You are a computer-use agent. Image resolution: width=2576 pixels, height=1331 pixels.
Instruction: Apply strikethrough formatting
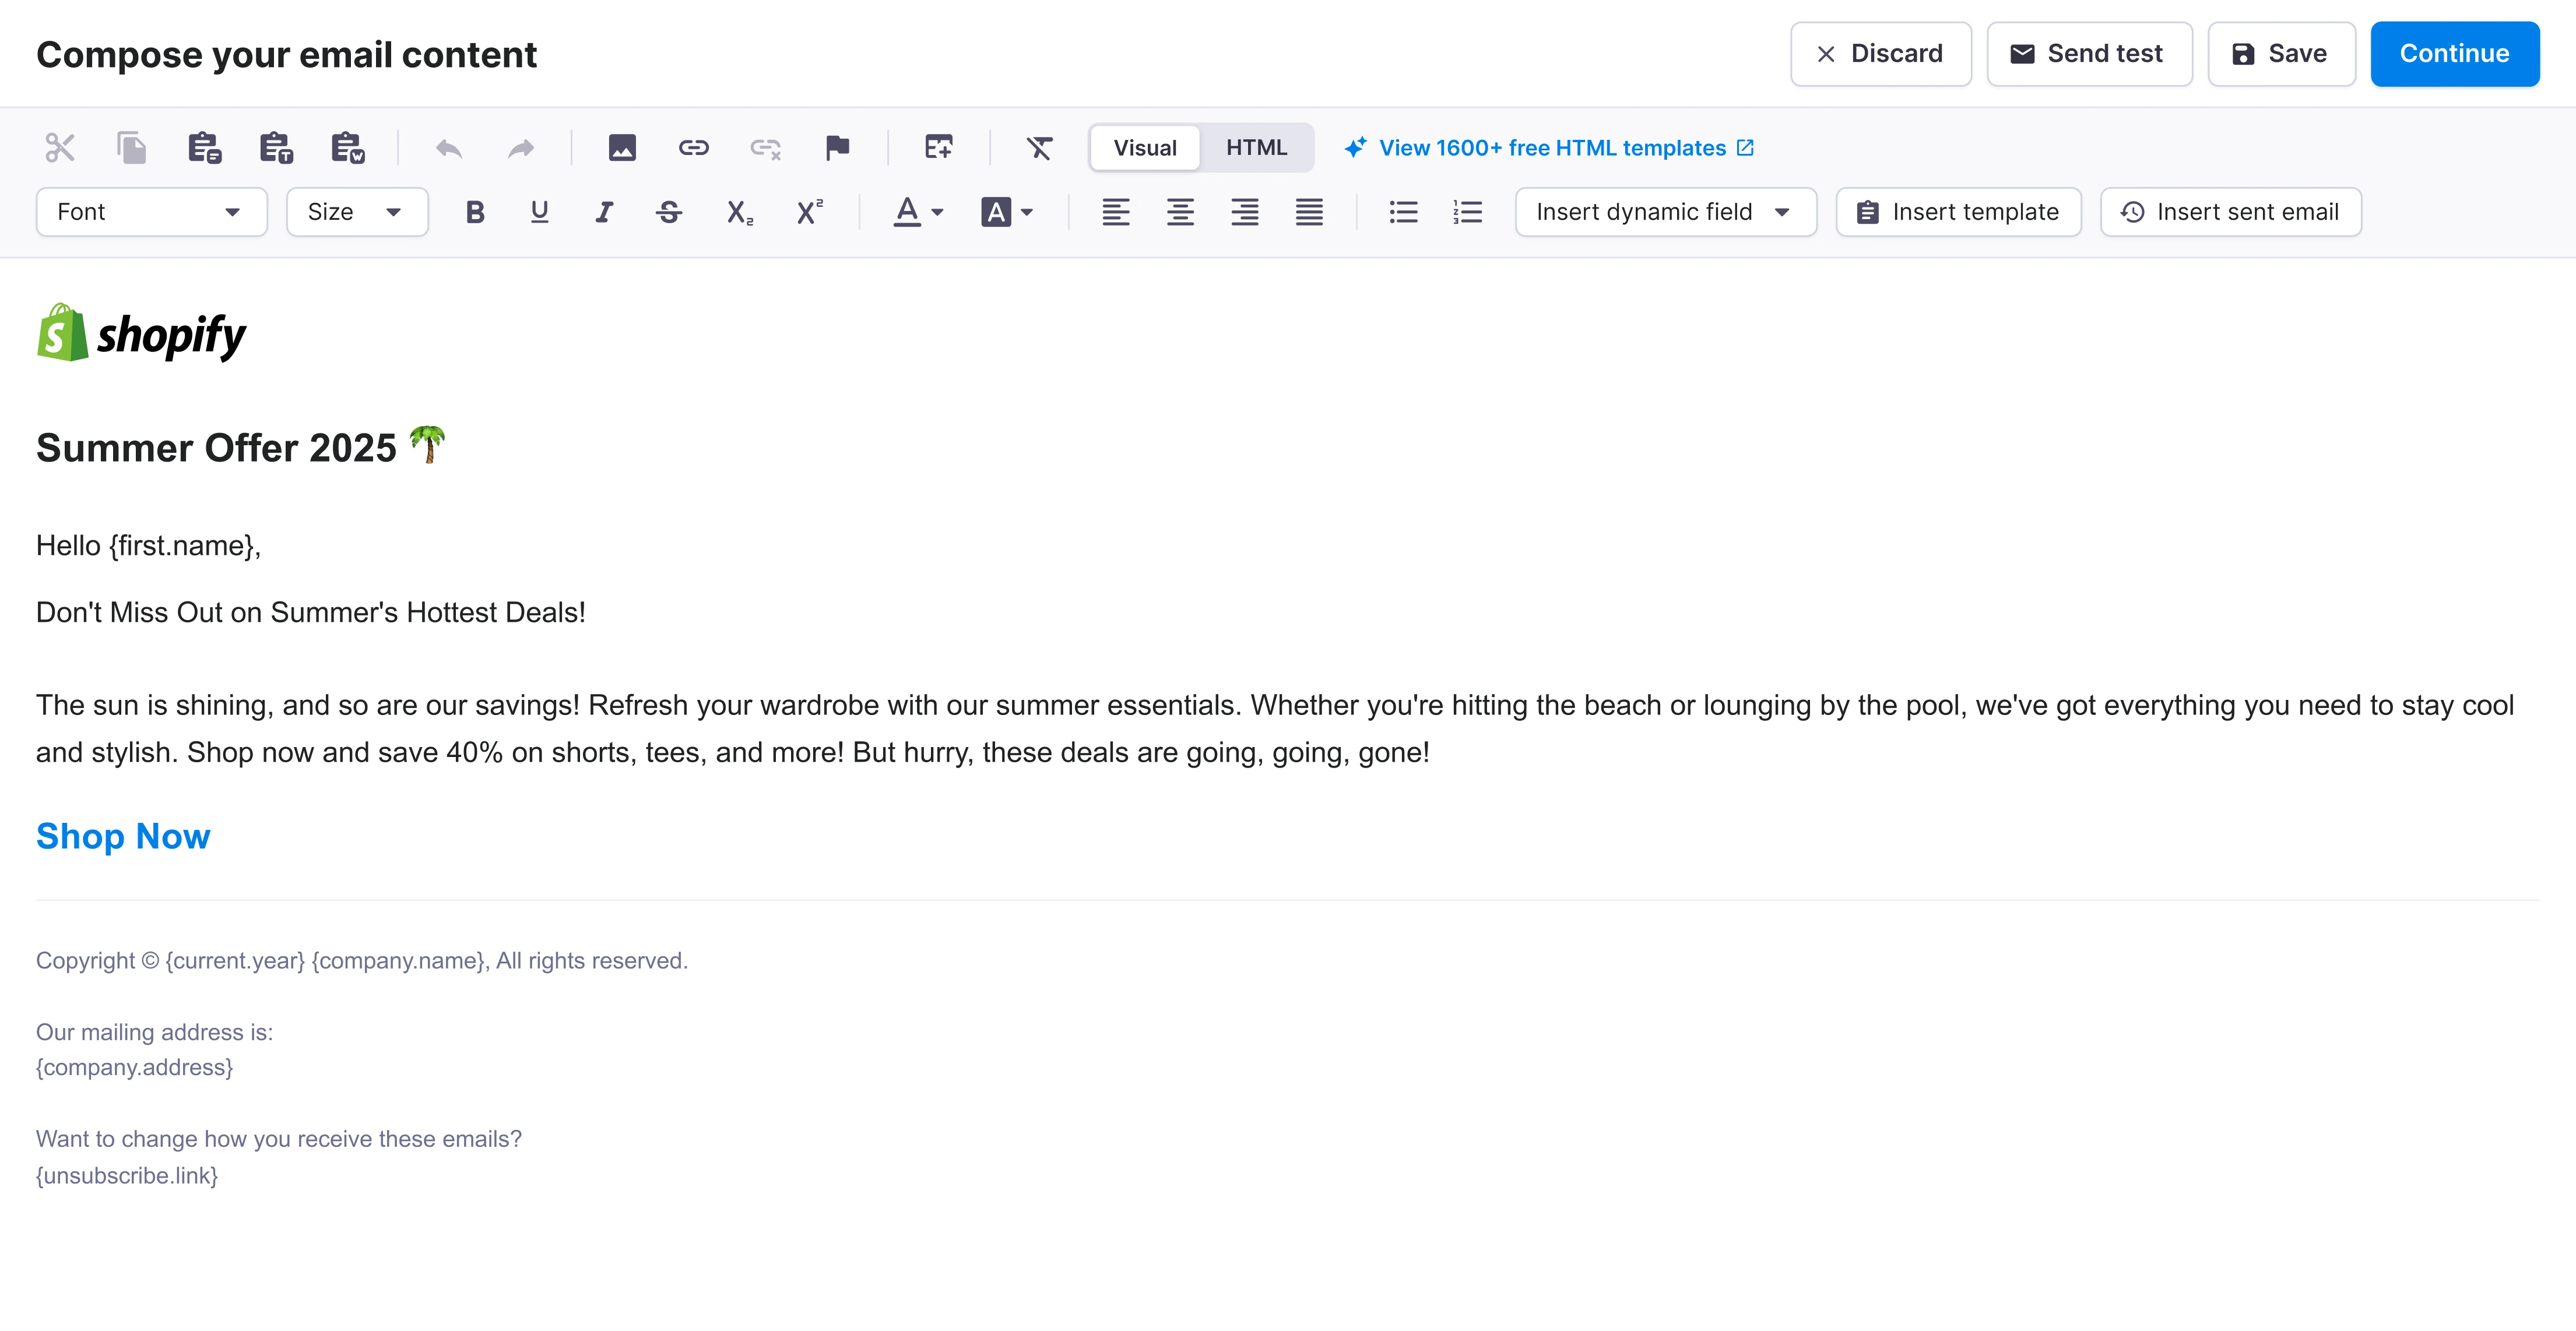669,212
